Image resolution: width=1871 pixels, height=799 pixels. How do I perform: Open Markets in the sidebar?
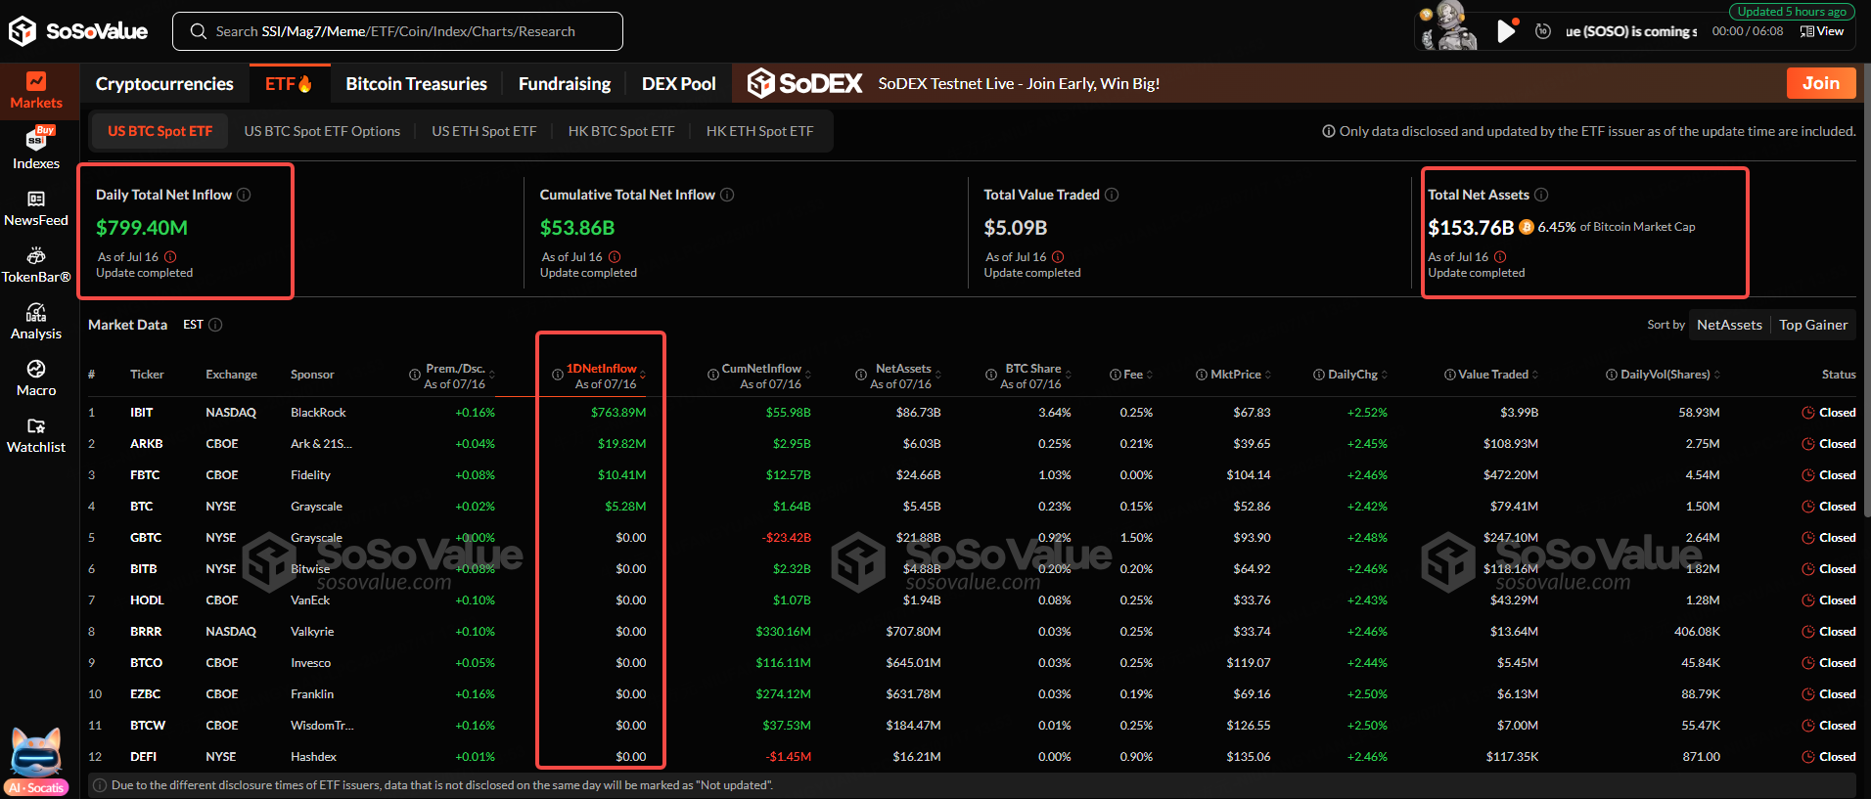click(36, 91)
